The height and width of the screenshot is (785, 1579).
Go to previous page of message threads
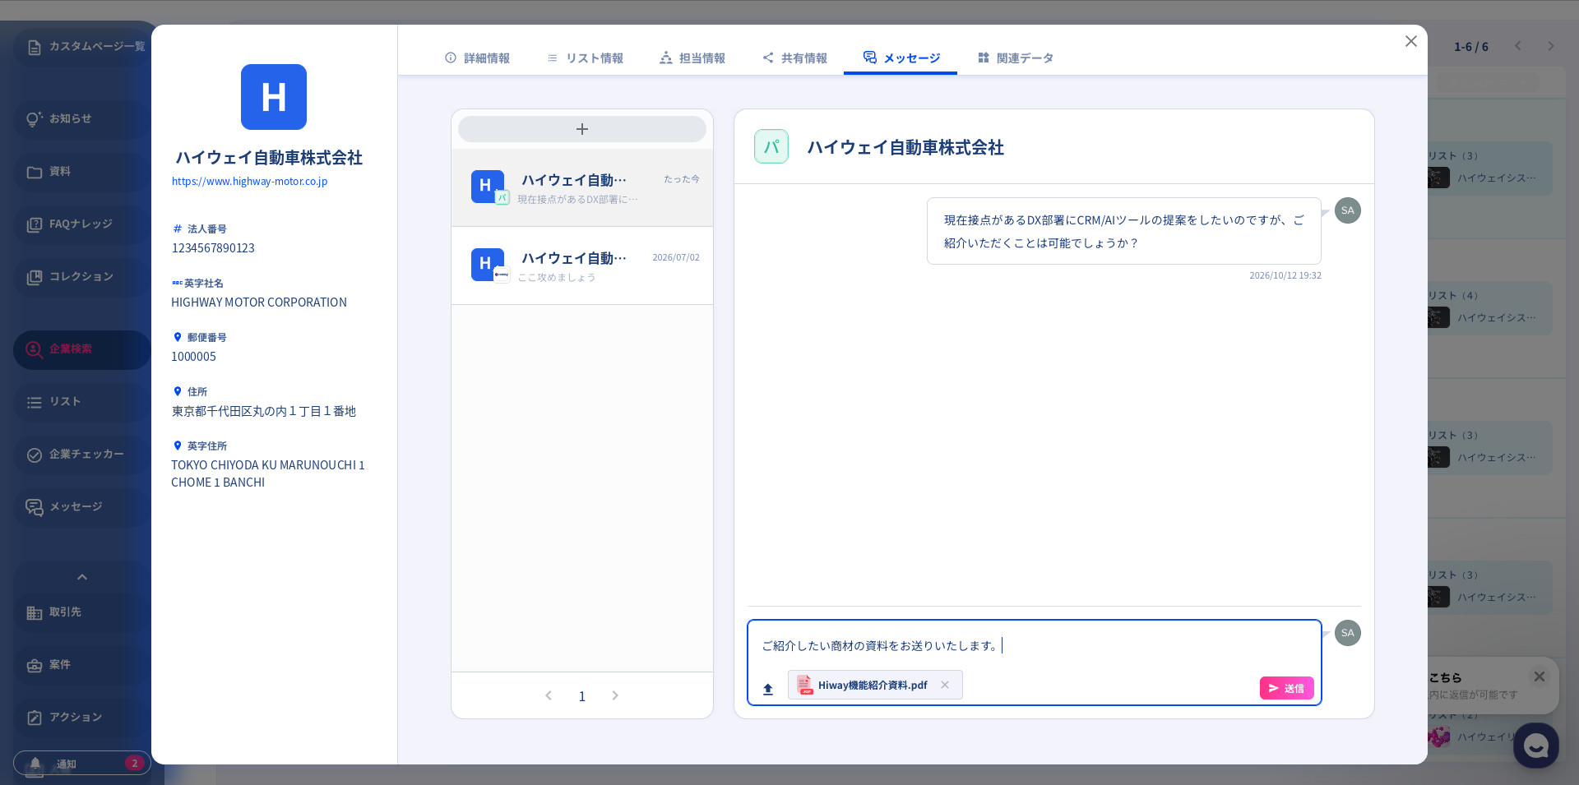coord(549,695)
